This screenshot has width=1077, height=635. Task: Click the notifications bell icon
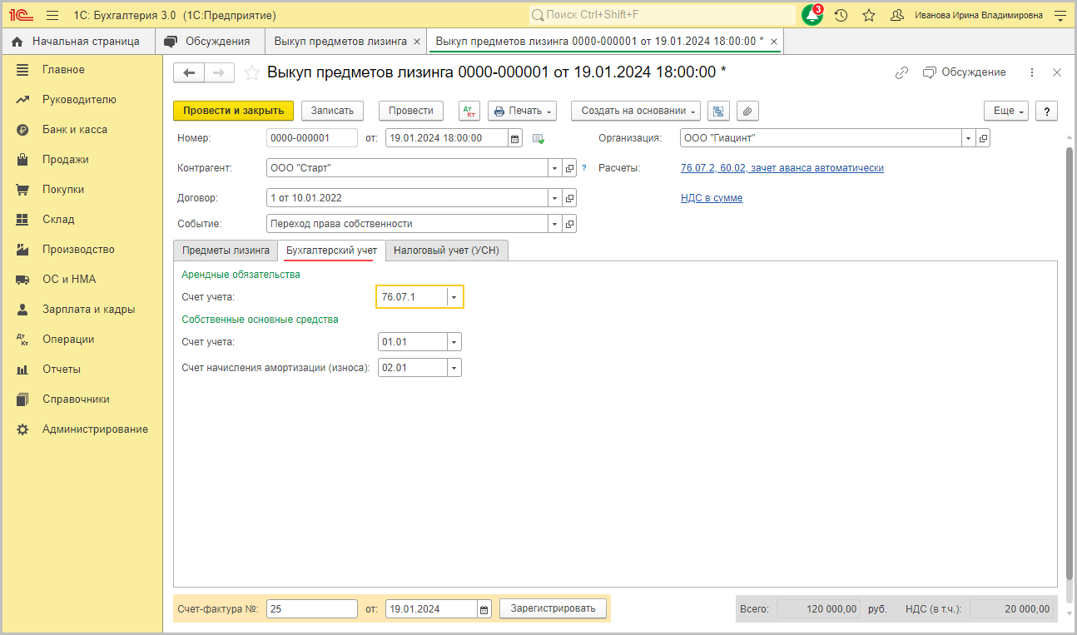(x=812, y=15)
